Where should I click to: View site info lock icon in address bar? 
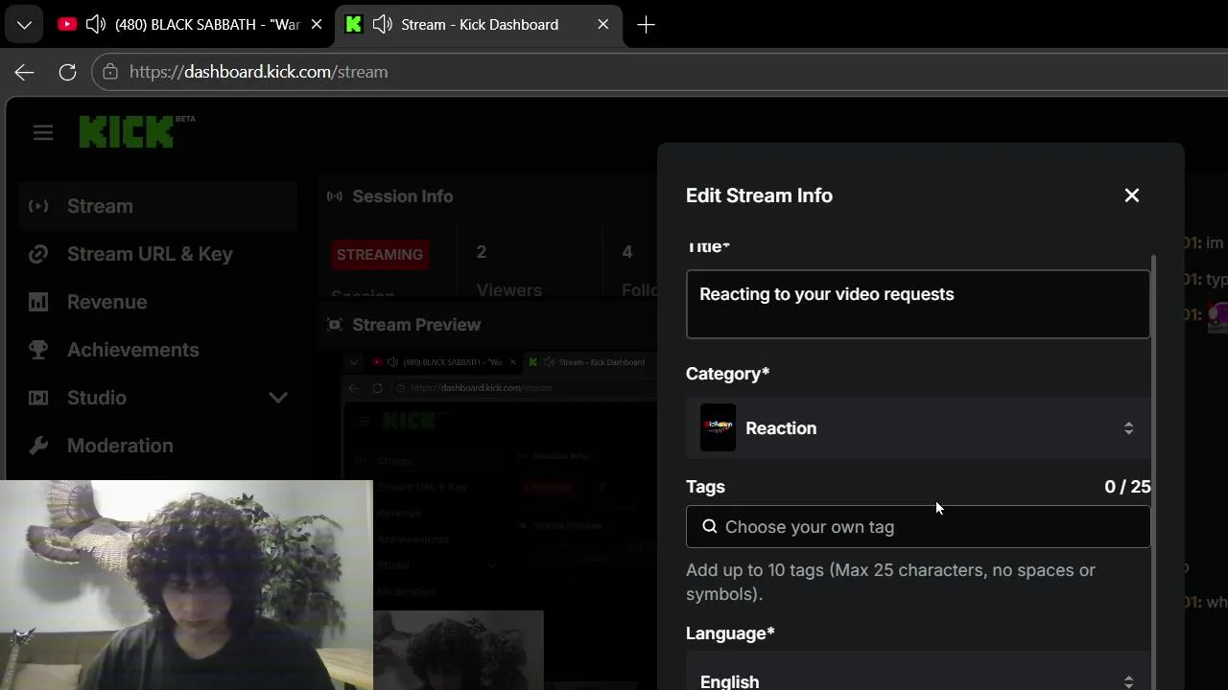click(x=110, y=72)
